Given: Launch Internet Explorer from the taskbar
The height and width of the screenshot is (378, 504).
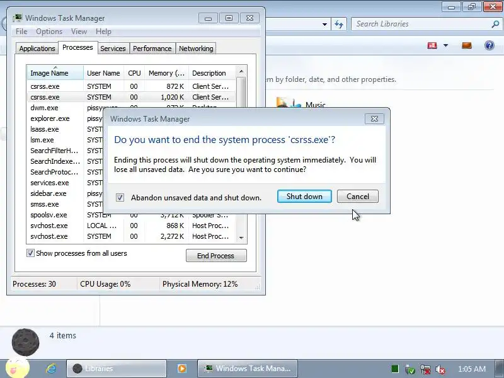Looking at the screenshot, I should (x=51, y=369).
